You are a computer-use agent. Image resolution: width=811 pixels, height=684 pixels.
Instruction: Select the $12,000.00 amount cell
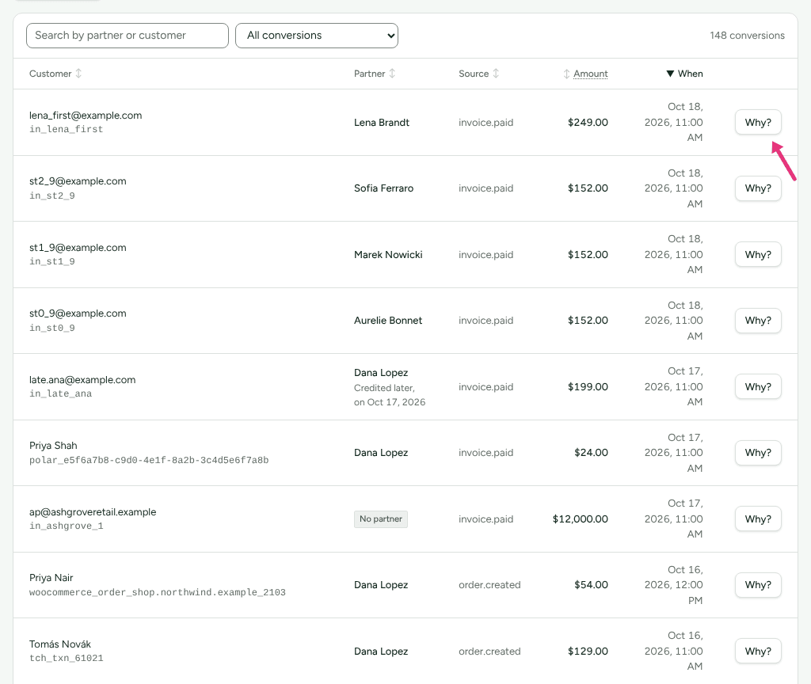(581, 519)
